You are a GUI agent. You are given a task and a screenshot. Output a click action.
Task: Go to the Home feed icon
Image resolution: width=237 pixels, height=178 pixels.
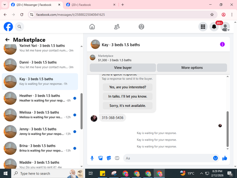(92, 27)
